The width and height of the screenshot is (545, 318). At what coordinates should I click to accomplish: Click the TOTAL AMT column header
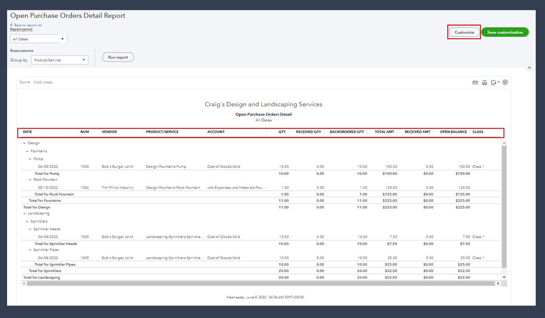[385, 132]
